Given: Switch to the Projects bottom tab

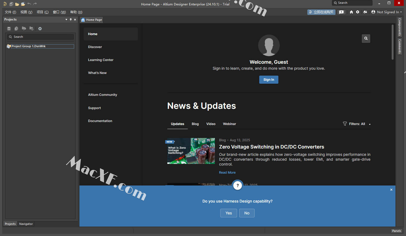Looking at the screenshot, I should [10, 224].
